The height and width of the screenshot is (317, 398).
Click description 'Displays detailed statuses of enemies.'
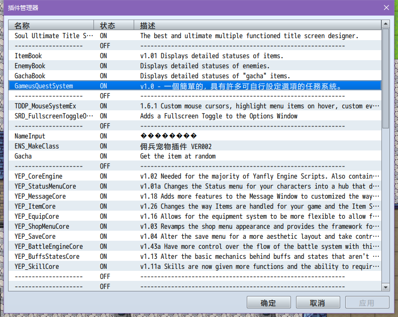tap(205, 66)
